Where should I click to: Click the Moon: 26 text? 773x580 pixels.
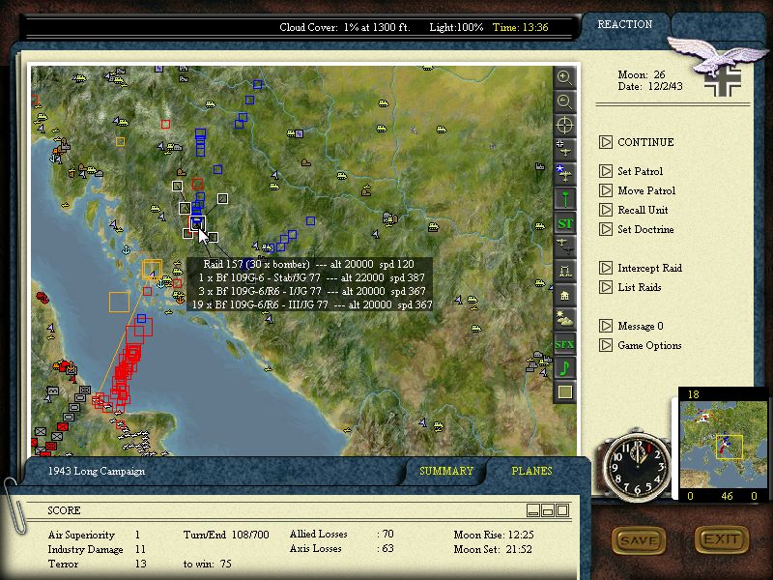(x=642, y=75)
